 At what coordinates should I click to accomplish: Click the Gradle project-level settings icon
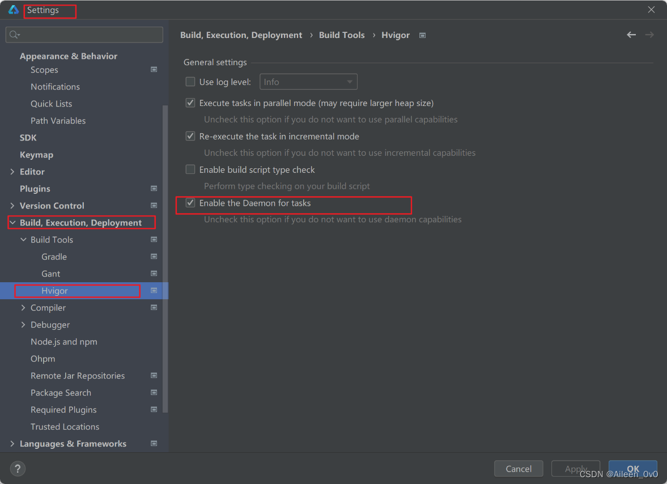(x=154, y=257)
